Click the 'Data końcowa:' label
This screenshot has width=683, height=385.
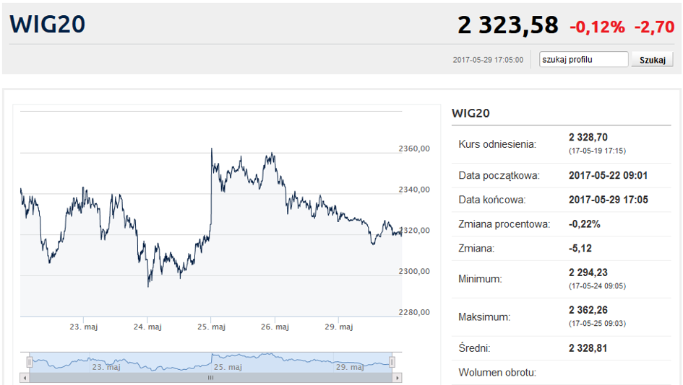pos(492,200)
